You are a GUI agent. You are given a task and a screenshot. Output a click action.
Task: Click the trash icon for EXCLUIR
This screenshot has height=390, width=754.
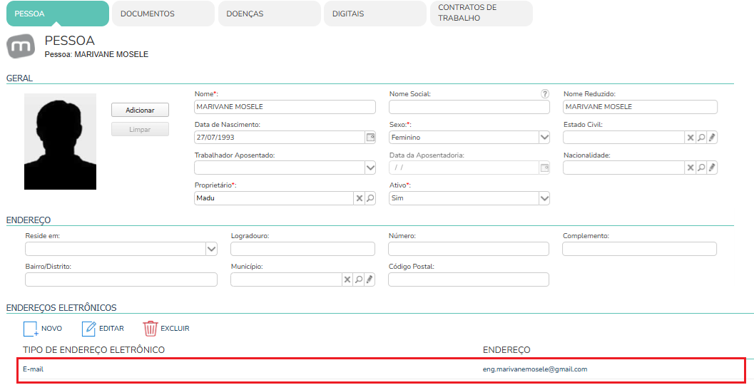click(151, 329)
